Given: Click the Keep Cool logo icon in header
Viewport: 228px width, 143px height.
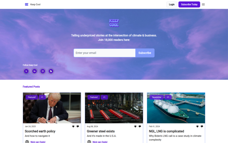Looking at the screenshot, I should pyautogui.click(x=27, y=5).
